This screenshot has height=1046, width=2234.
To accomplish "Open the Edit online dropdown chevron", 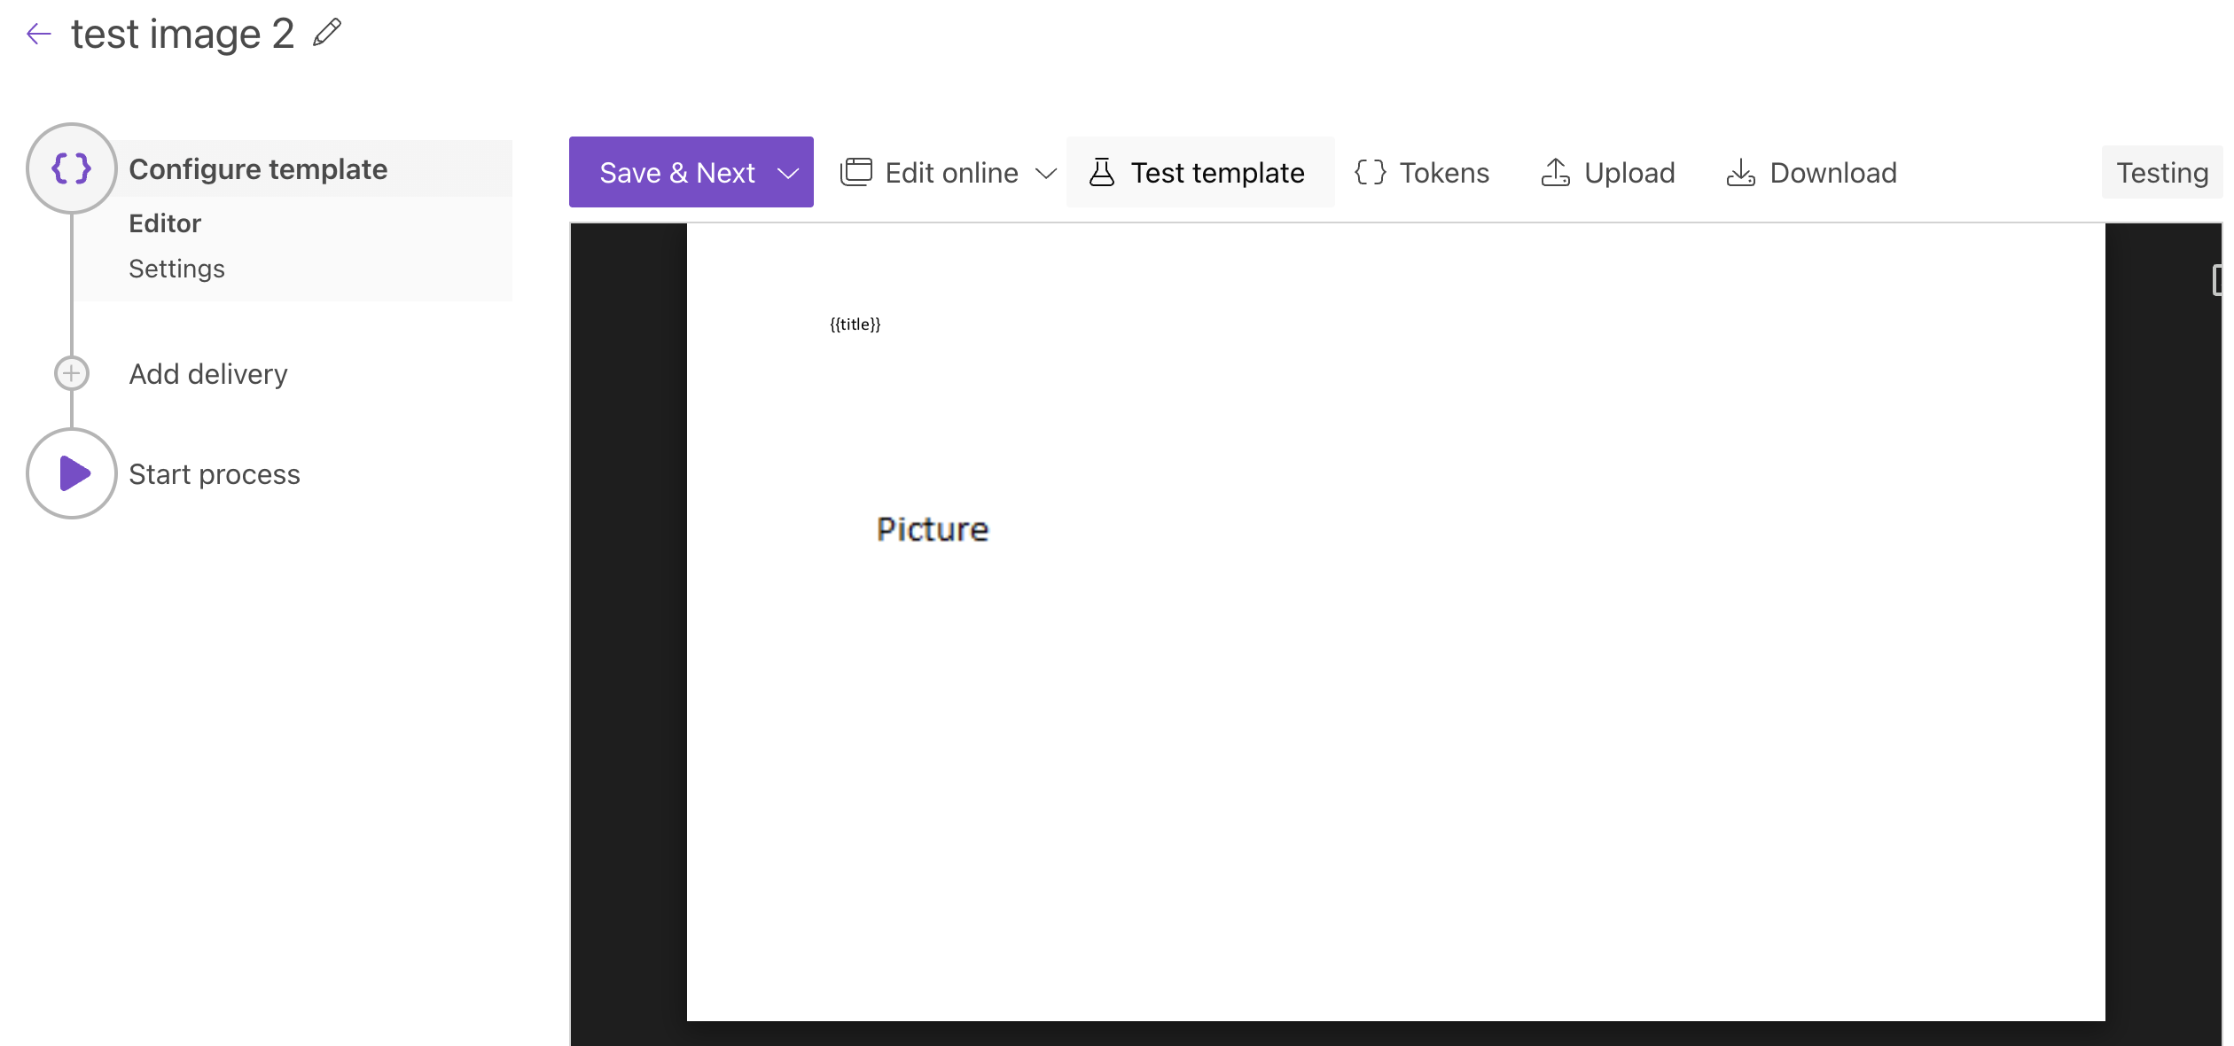I will pos(1046,173).
